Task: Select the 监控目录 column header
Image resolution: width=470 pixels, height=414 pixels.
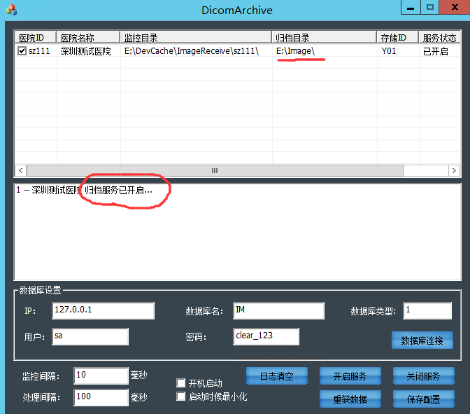Action: click(x=196, y=38)
